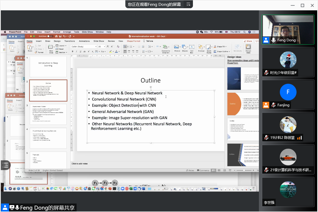Image resolution: width=318 pixels, height=212 pixels.
Task: Click the Paste icon in main ribbon
Action: point(30,48)
